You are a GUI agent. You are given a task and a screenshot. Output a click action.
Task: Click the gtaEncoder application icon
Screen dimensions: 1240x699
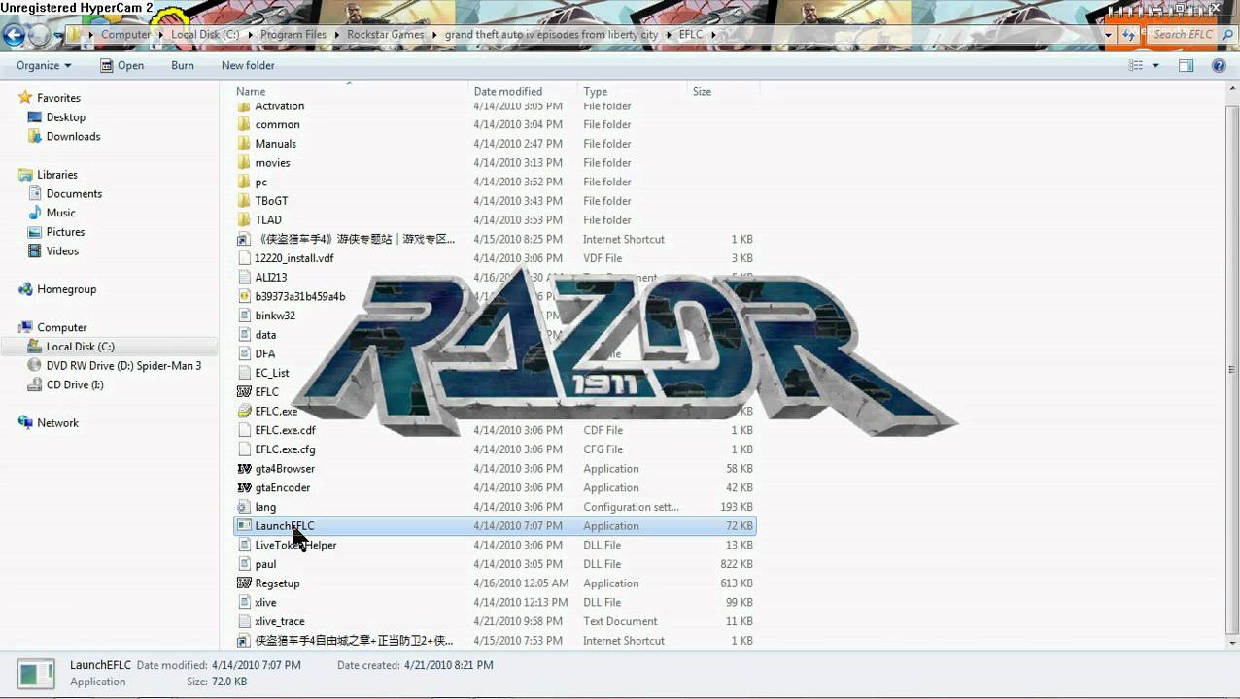pyautogui.click(x=245, y=487)
